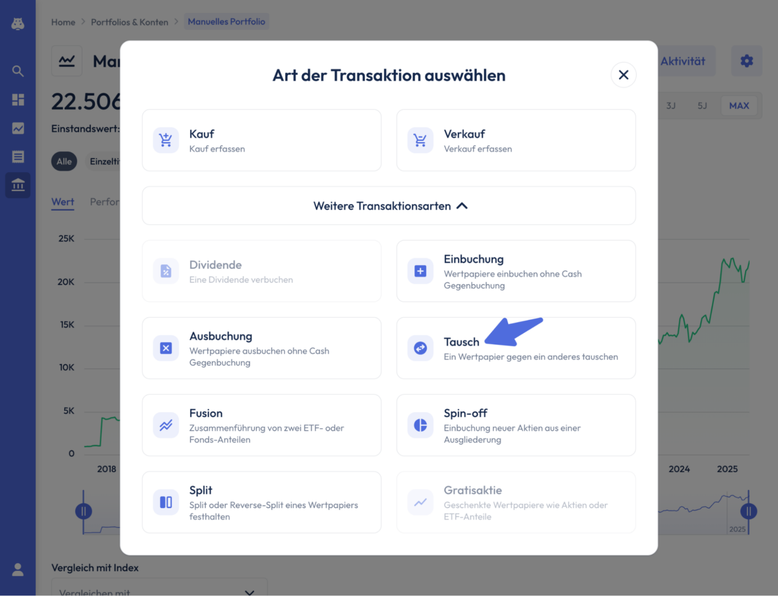
Task: Choose the Verkauf transaction option
Action: coord(516,140)
